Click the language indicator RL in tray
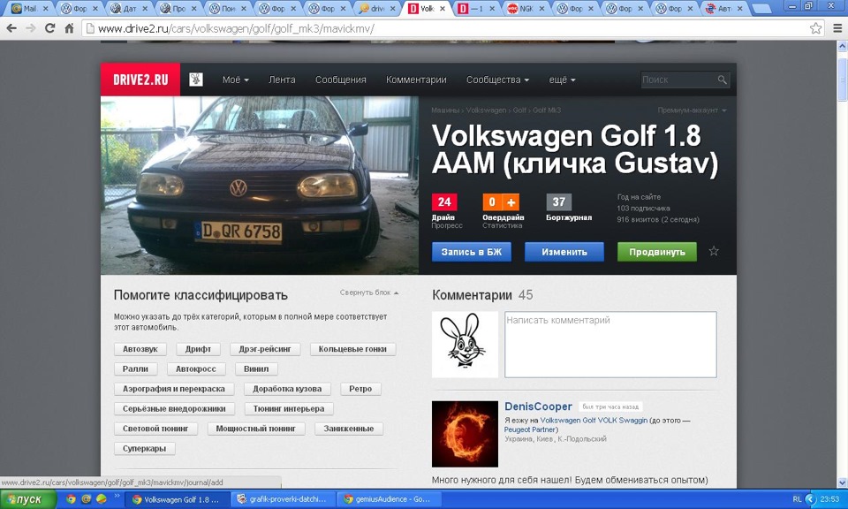Viewport: 848px width, 509px height. (x=797, y=499)
